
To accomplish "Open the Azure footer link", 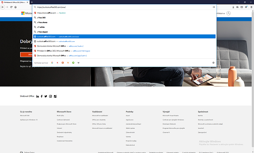I will [128, 115].
